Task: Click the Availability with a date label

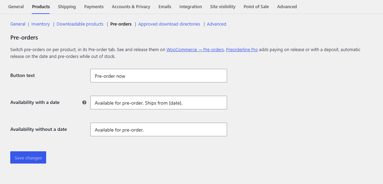Action: tap(35, 103)
